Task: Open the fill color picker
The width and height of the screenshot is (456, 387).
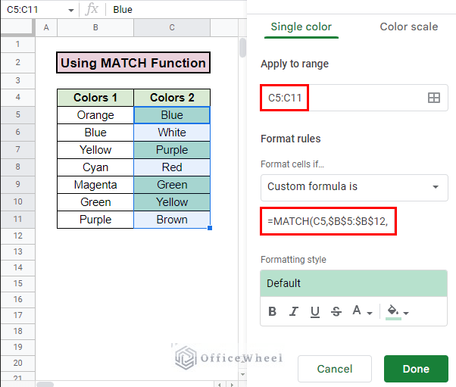Action: [393, 311]
